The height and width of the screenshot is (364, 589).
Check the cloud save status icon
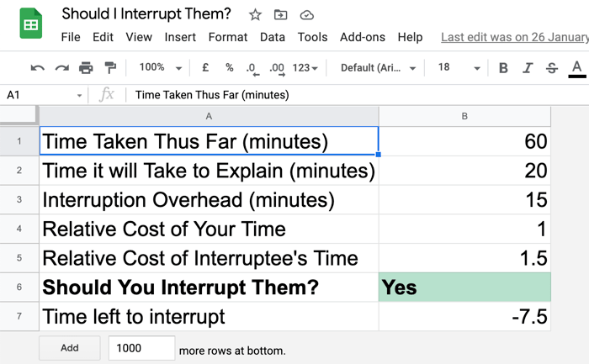point(307,15)
